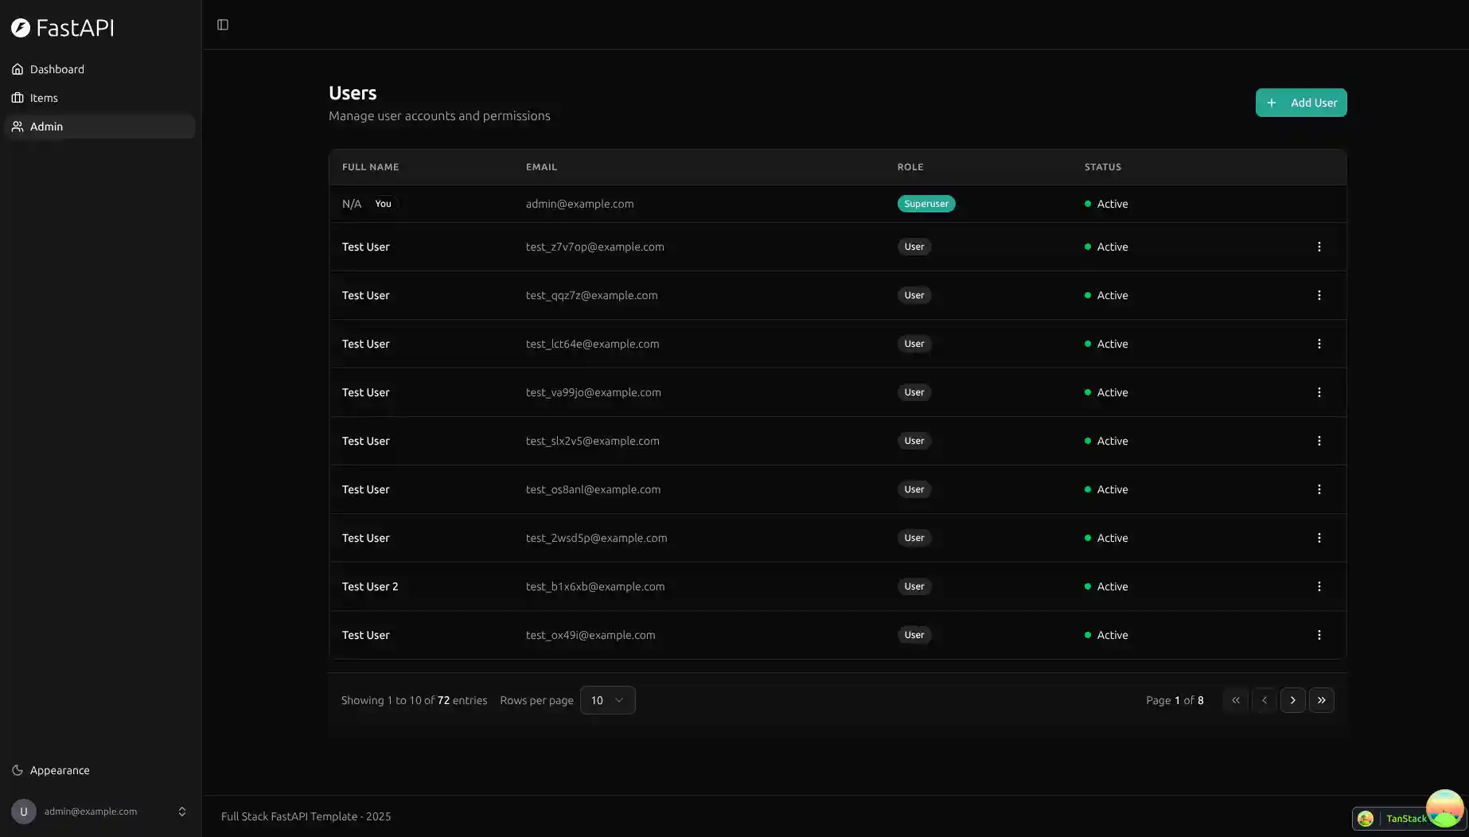This screenshot has height=837, width=1469.
Task: Open Appearance settings
Action: pos(59,769)
